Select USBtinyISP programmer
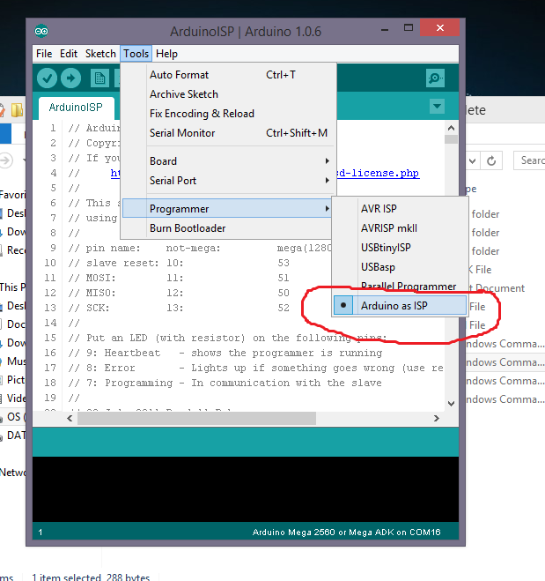 click(400, 247)
